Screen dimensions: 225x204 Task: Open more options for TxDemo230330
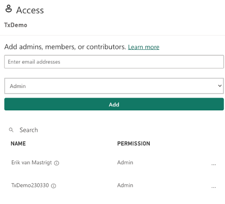point(213,187)
